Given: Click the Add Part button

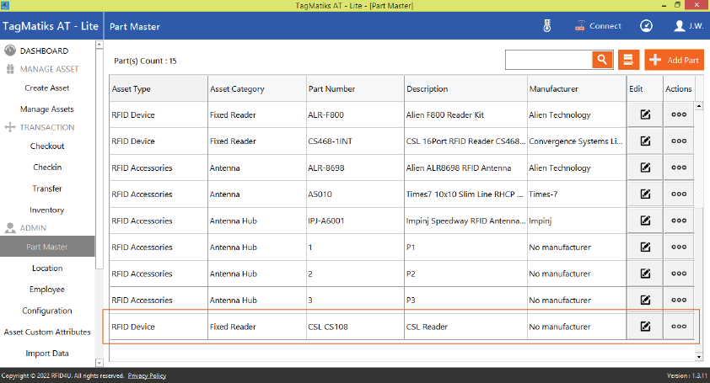Looking at the screenshot, I should point(674,60).
